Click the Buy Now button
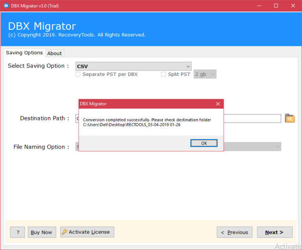This screenshot has height=250, width=302. pos(41,232)
